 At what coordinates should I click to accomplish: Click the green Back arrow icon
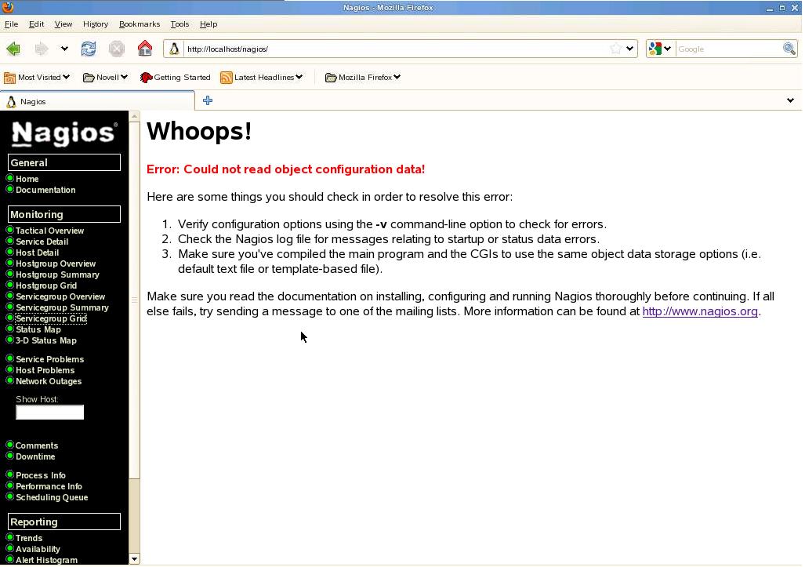(x=13, y=49)
